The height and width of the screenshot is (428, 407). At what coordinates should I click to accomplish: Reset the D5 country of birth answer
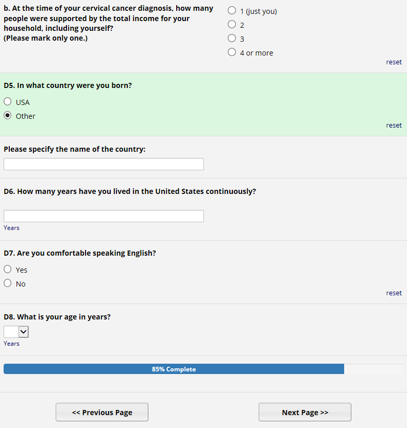(394, 126)
